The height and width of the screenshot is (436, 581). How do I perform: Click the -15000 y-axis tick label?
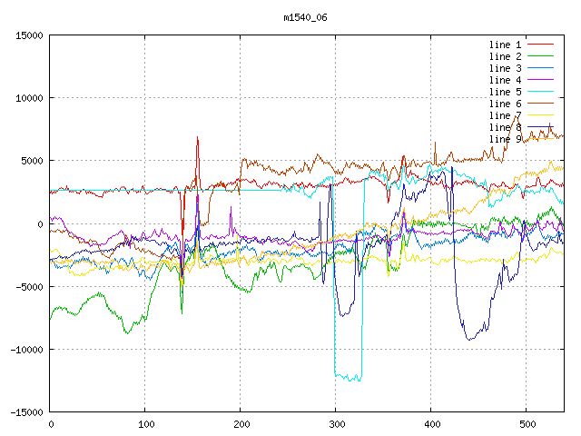click(x=25, y=412)
